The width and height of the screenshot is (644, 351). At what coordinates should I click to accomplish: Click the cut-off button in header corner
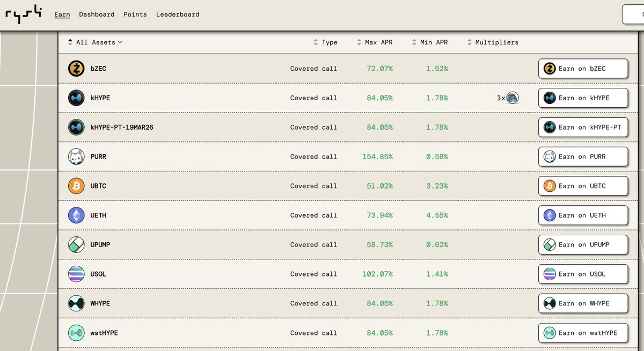point(633,14)
